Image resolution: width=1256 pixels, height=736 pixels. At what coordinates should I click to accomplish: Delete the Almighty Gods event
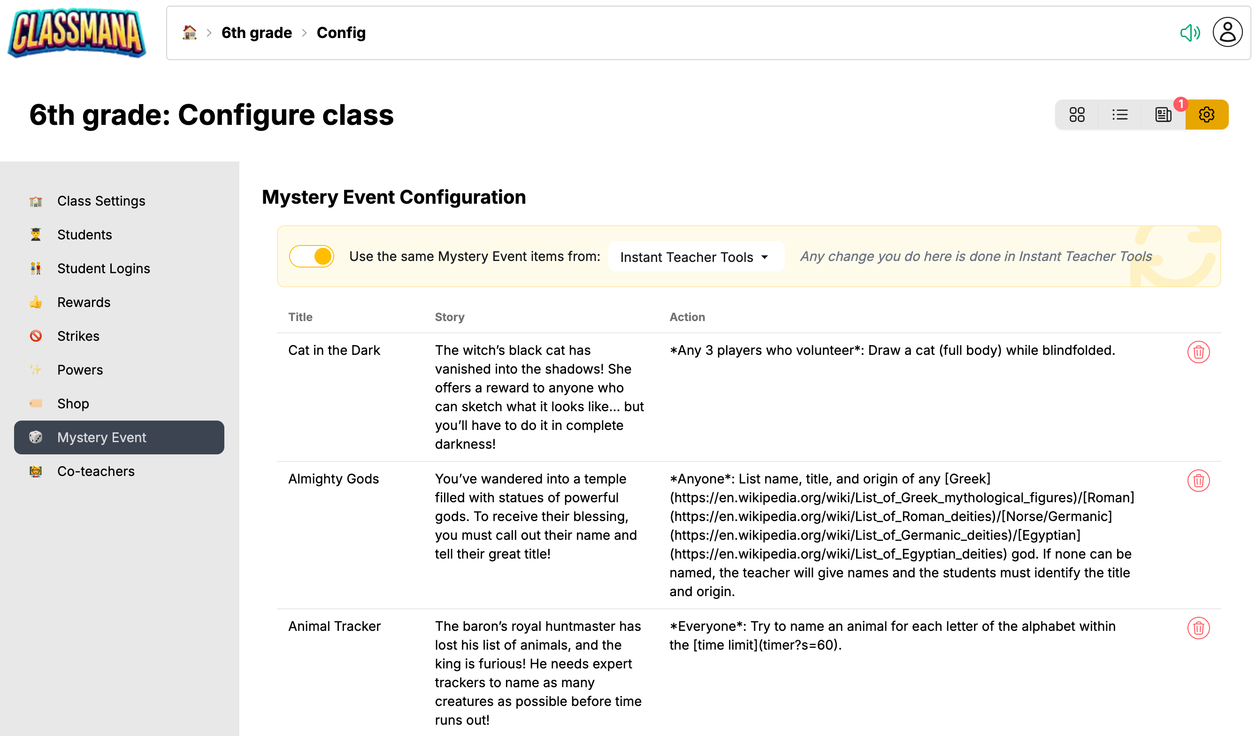1198,481
